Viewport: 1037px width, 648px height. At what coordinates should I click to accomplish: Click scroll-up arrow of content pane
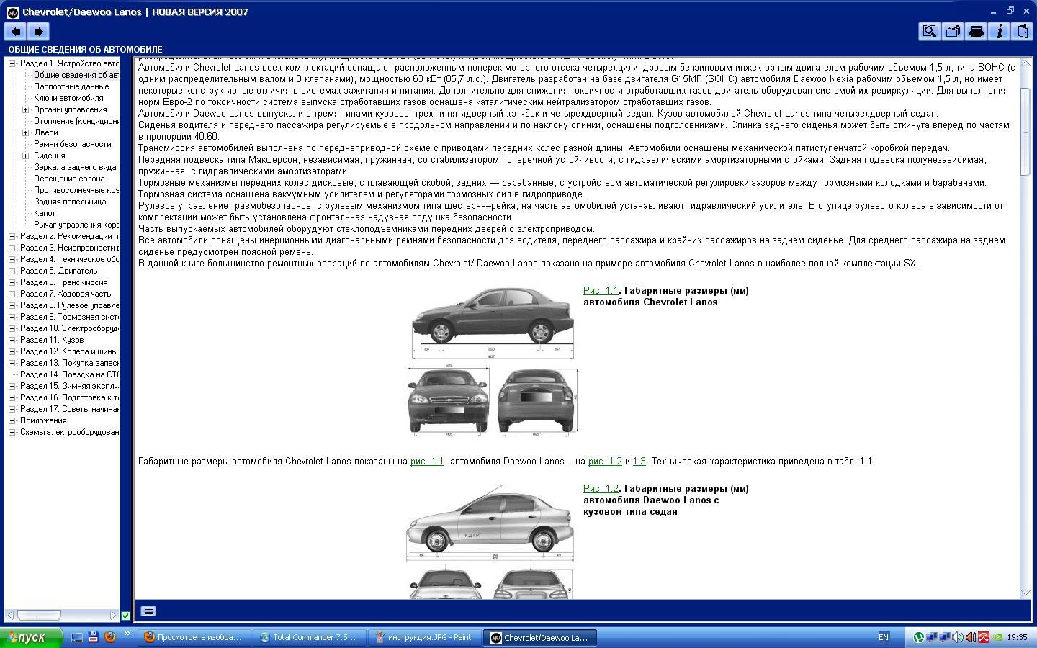click(x=1025, y=63)
